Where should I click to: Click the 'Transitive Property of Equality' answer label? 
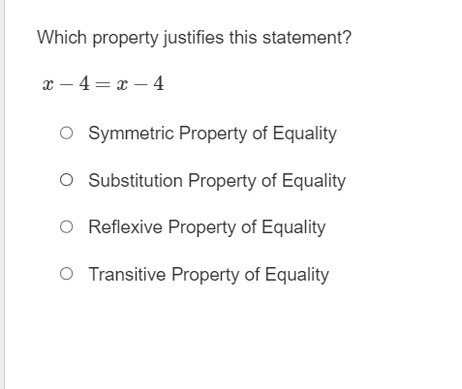tap(208, 275)
